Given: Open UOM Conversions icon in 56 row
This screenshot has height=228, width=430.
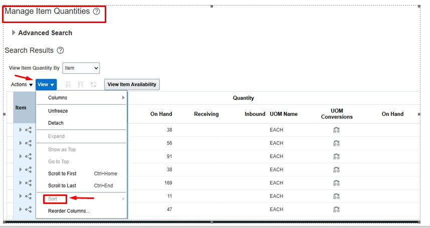Looking at the screenshot, I should pos(336,143).
